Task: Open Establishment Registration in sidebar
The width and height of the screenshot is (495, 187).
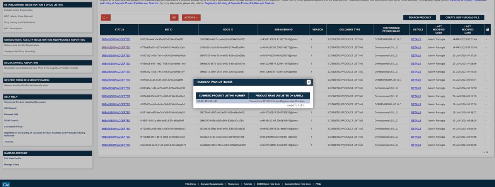Action: (x=18, y=10)
